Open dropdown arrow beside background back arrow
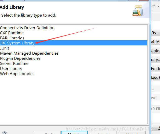The width and height of the screenshot is (160, 134). [x=158, y=6]
